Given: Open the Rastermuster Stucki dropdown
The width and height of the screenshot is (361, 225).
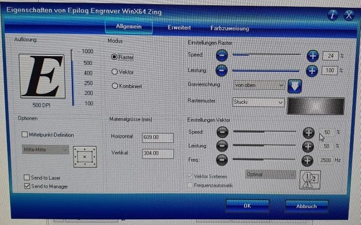Looking at the screenshot, I should point(258,103).
